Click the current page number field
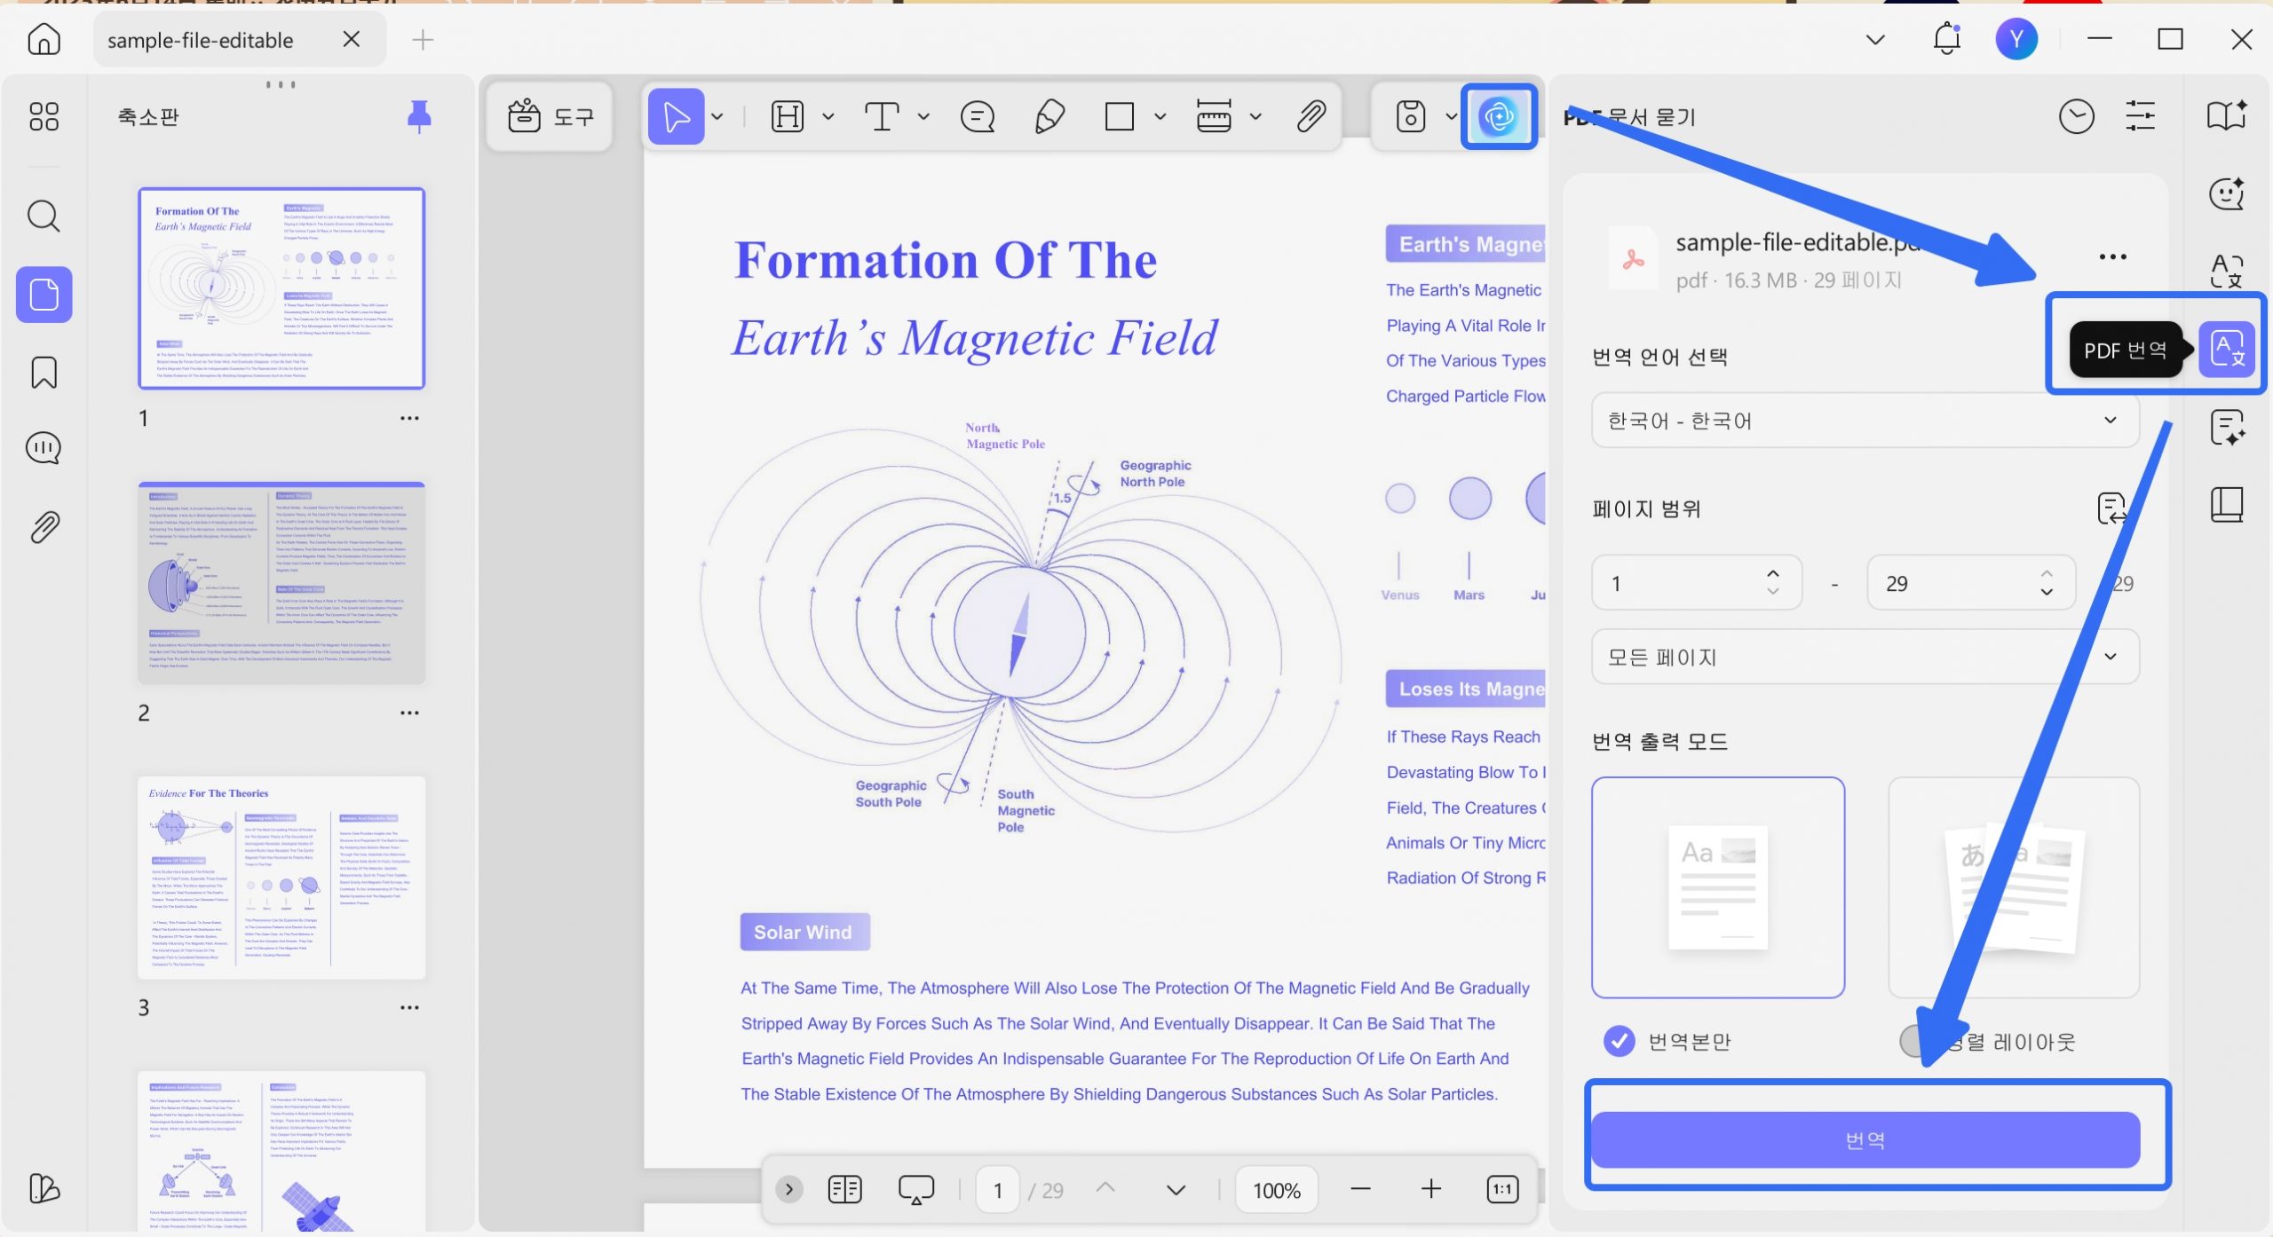The image size is (2273, 1237). pyautogui.click(x=997, y=1189)
